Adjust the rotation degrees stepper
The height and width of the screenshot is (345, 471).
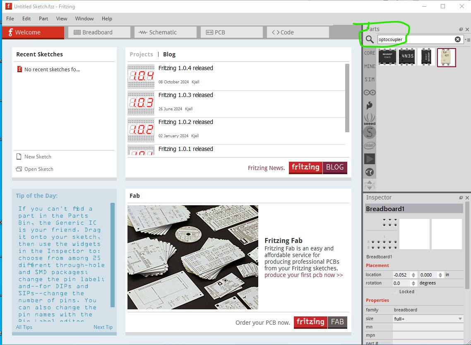coord(413,283)
